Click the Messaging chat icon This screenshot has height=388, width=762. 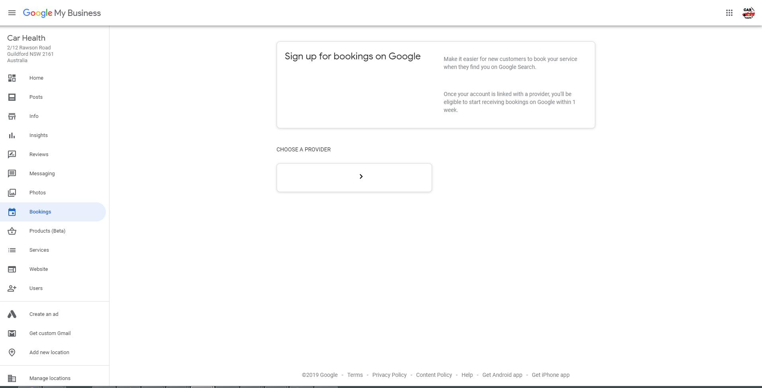(x=12, y=174)
